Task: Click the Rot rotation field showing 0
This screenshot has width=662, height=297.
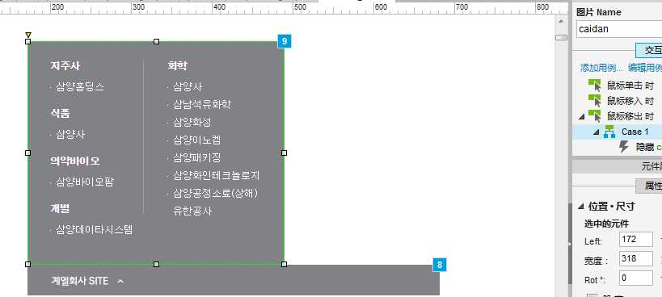Action: (x=636, y=278)
